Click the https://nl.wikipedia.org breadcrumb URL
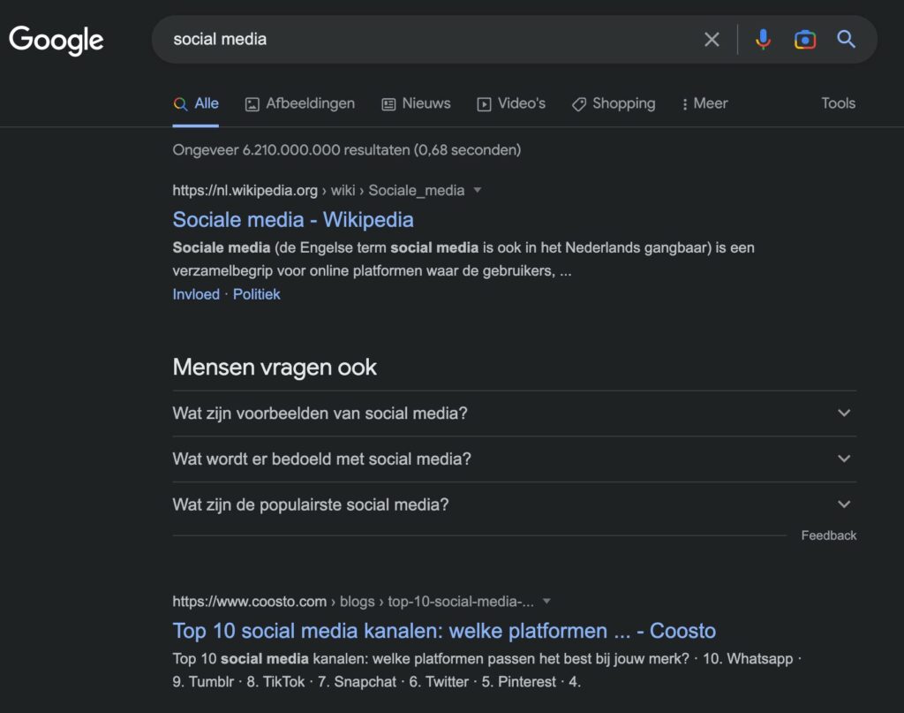 point(245,190)
